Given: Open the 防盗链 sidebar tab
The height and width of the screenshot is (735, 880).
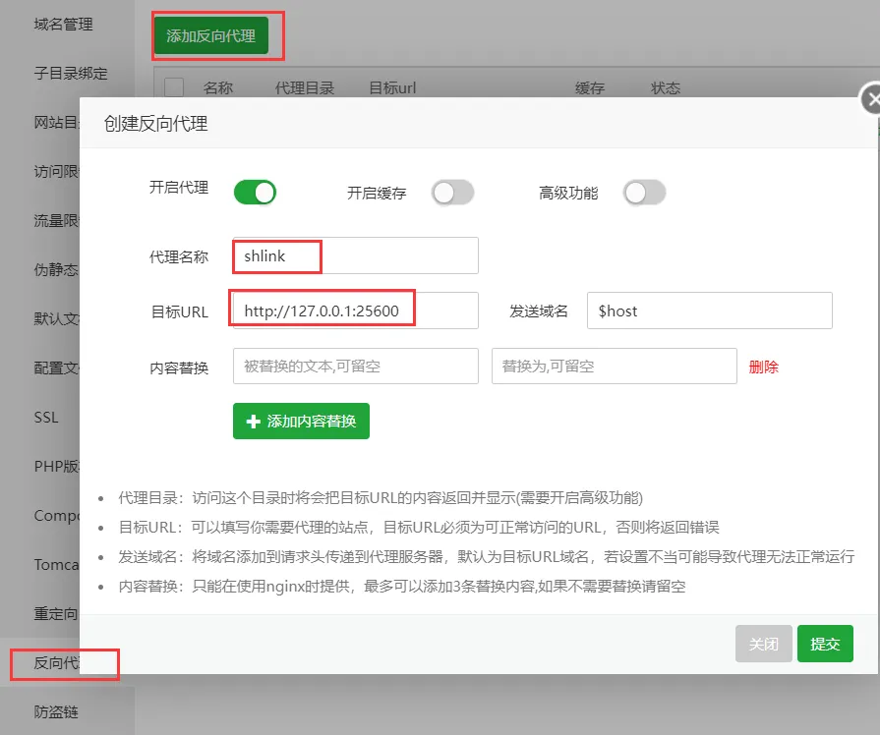Looking at the screenshot, I should pyautogui.click(x=56, y=711).
